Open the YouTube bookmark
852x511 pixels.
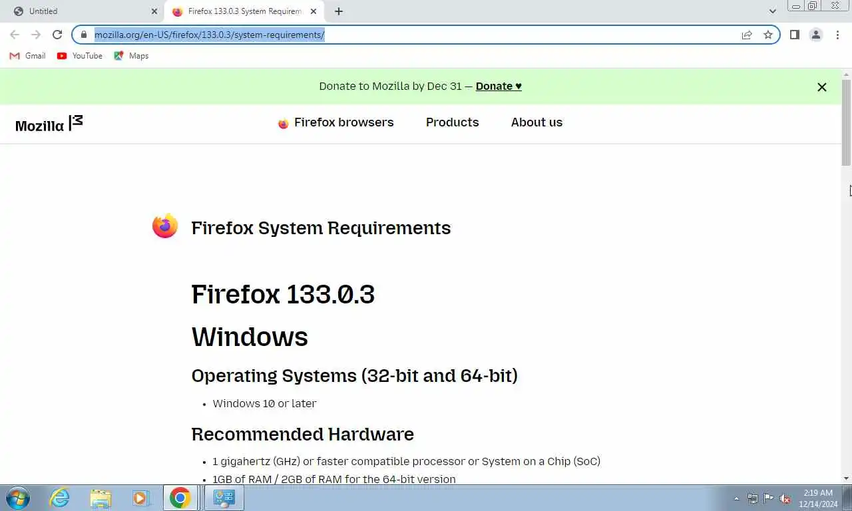80,56
